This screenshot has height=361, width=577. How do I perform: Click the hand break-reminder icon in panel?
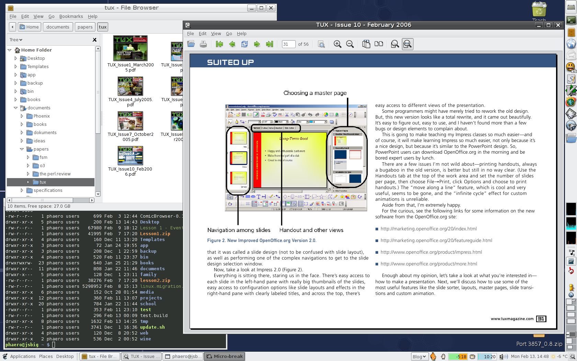click(443, 357)
